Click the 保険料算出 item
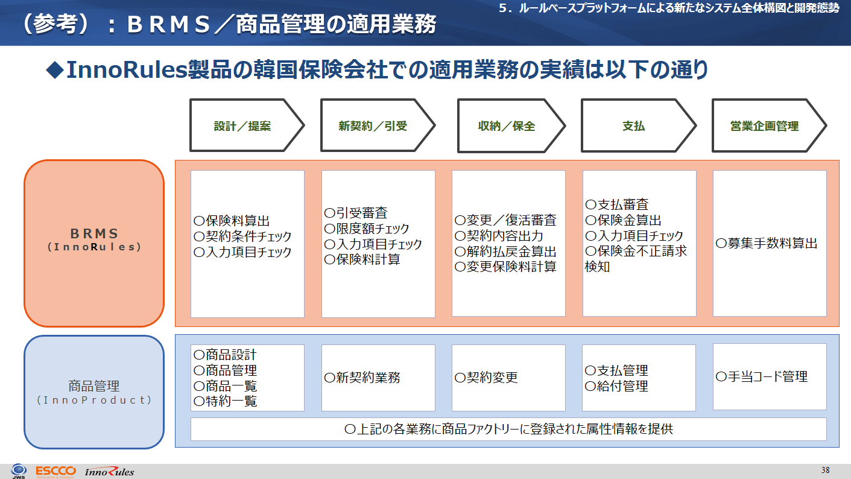This screenshot has width=851, height=479. pyautogui.click(x=232, y=221)
